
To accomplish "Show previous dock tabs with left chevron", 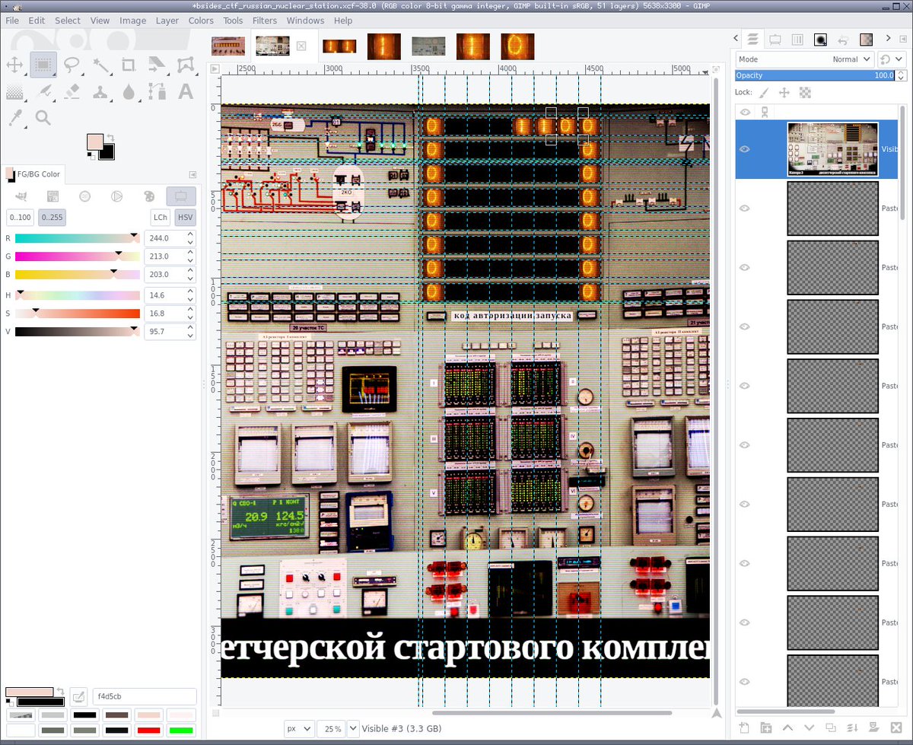I will [x=736, y=39].
